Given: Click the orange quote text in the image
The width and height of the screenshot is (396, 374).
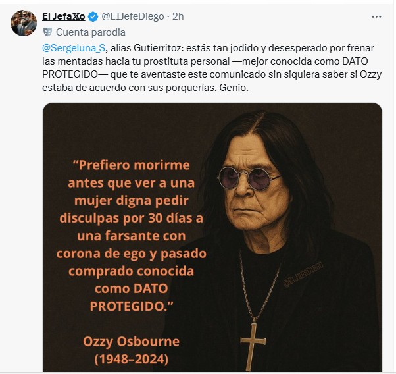Looking at the screenshot, I should point(132,236).
